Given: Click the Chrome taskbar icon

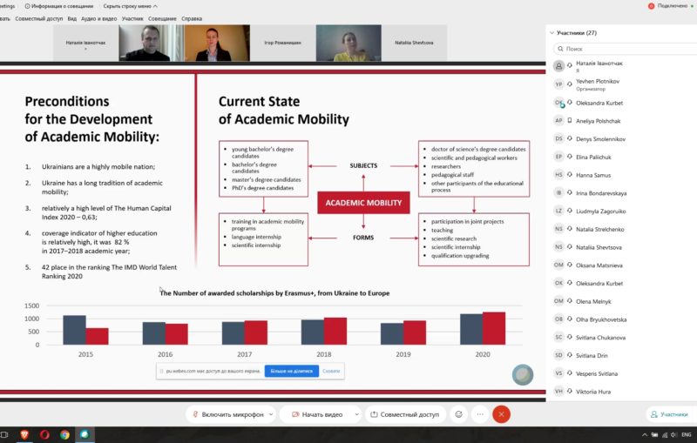Looking at the screenshot, I should 64,434.
